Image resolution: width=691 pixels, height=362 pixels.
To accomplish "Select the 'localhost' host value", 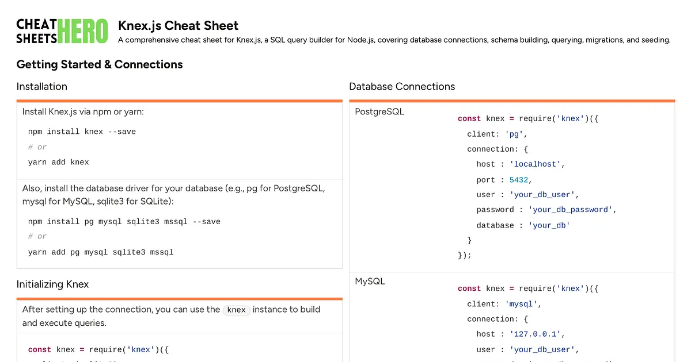I will [x=534, y=164].
